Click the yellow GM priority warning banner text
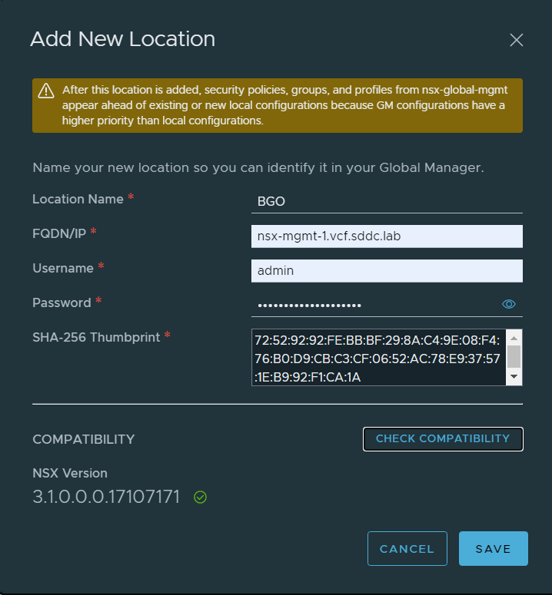 click(x=283, y=105)
